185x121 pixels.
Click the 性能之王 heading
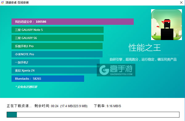pos(145,48)
